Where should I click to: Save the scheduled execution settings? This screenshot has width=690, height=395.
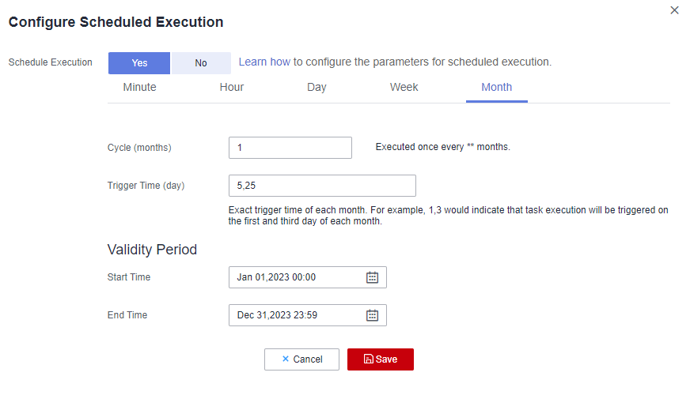(x=380, y=359)
